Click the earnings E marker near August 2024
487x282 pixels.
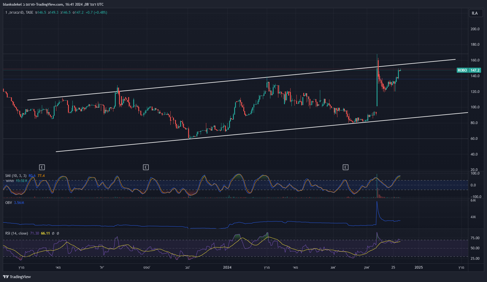[345, 167]
